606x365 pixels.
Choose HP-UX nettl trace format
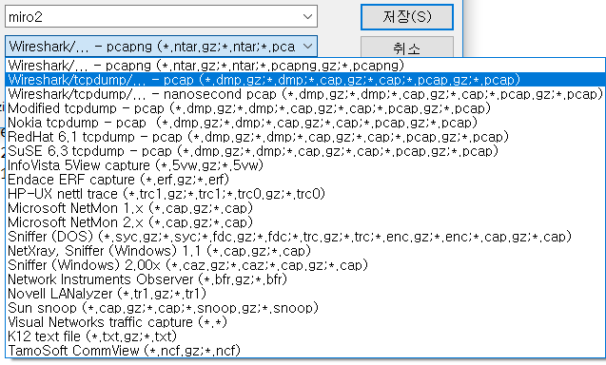click(305, 194)
